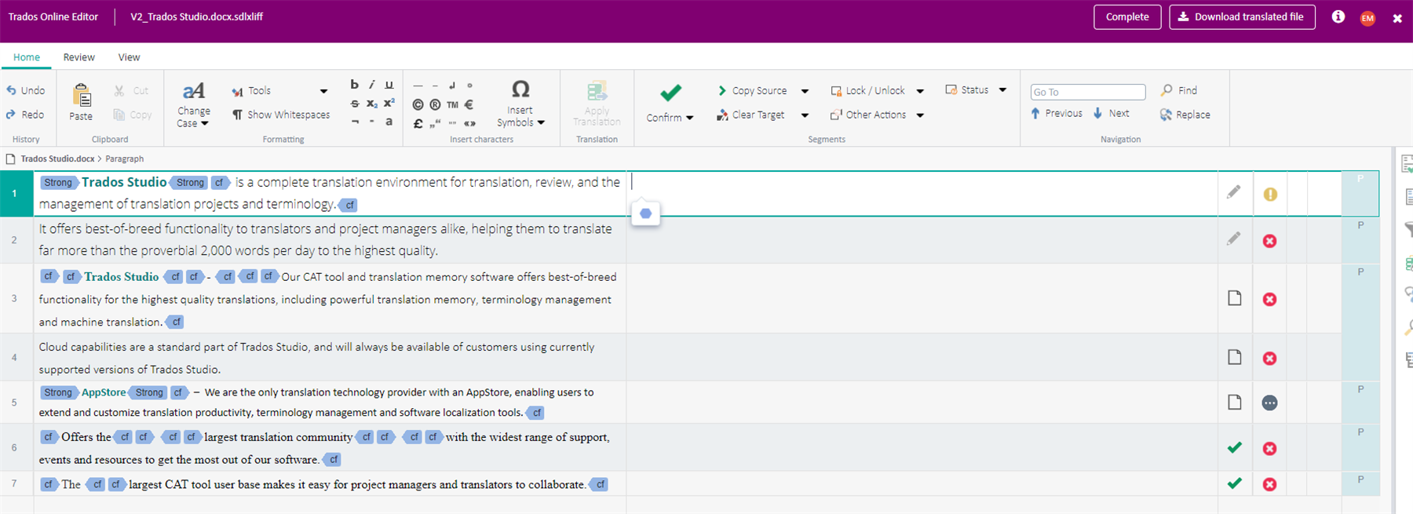Image resolution: width=1413 pixels, height=514 pixels.
Task: Insert a line break character
Action: (x=452, y=86)
